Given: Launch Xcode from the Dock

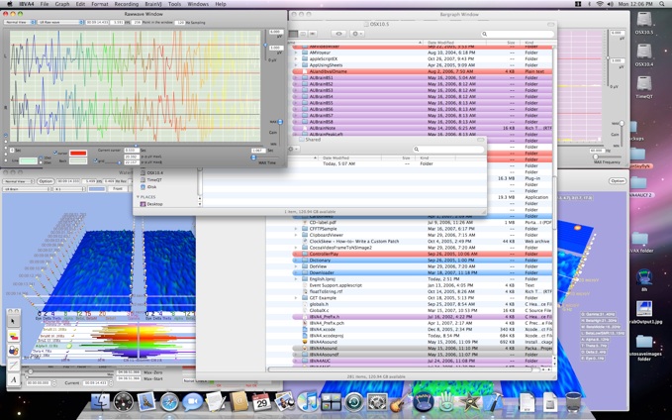Looking at the screenshot, I should tap(493, 402).
